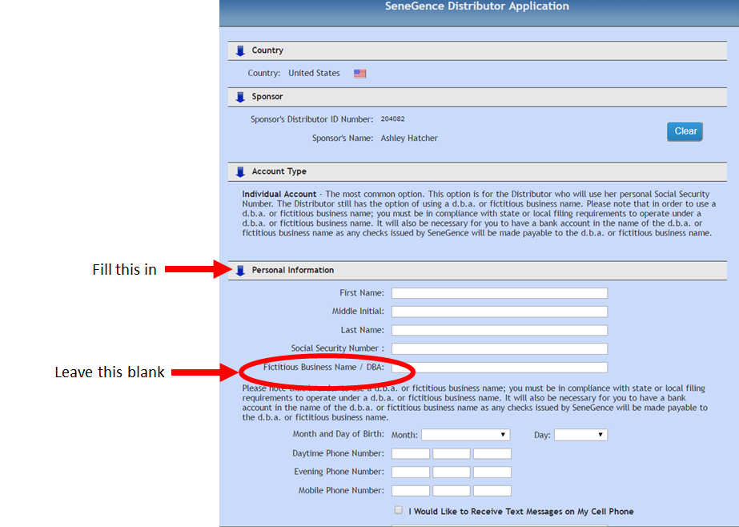Click the first Evening Phone Number box
Viewport: 739px width, 527px height.
tap(411, 472)
